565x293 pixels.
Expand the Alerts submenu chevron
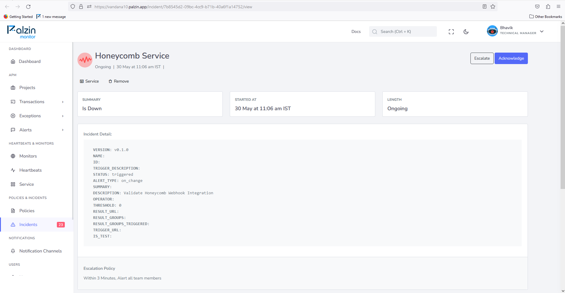pos(63,130)
